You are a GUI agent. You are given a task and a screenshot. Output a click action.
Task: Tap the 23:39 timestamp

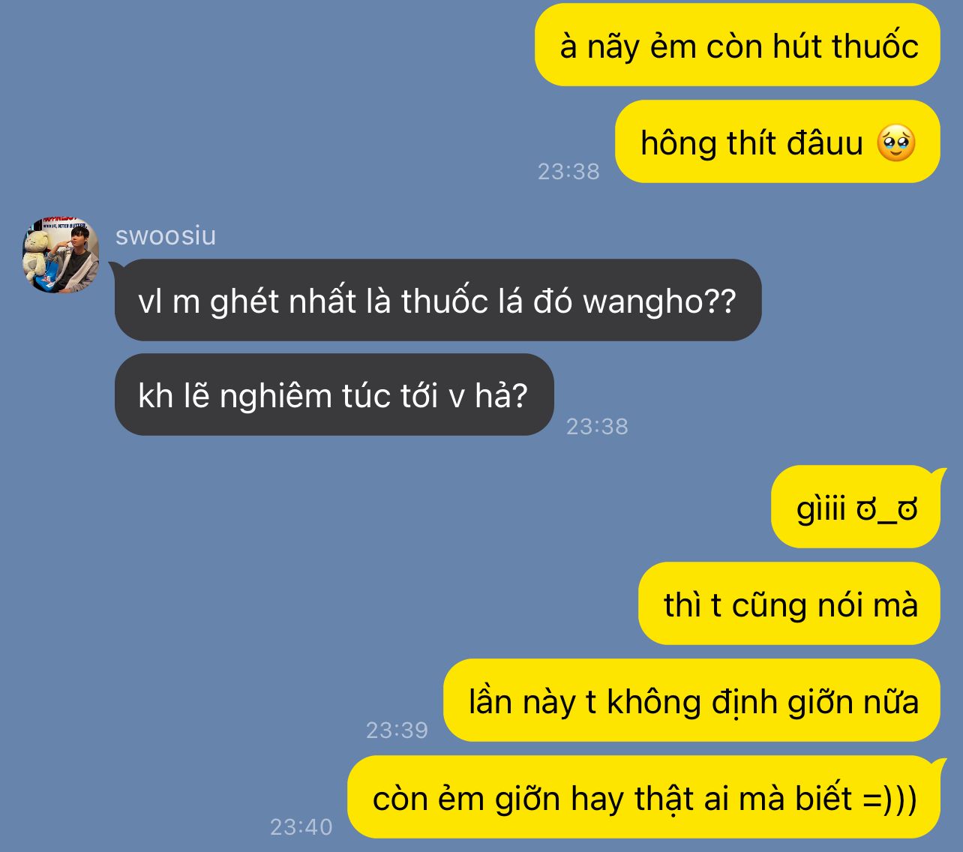pyautogui.click(x=397, y=730)
